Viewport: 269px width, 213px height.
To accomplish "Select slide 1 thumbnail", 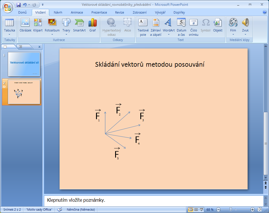I will point(24,64).
